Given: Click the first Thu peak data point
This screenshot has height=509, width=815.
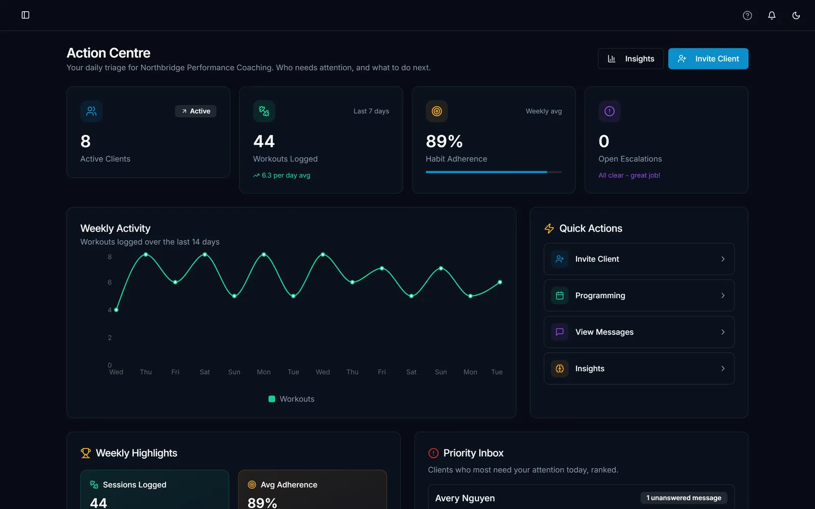Looking at the screenshot, I should click(x=146, y=254).
